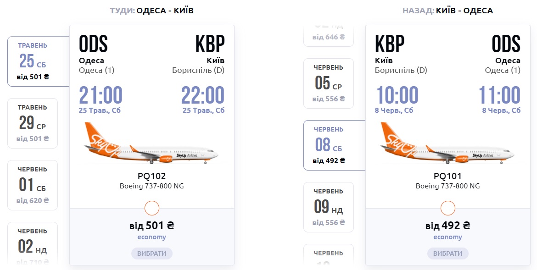Click the PQ101 flight number text

[448, 176]
